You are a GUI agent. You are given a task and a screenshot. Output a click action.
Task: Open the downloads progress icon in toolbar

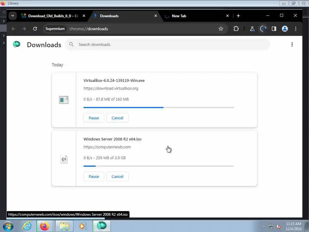coord(263,29)
